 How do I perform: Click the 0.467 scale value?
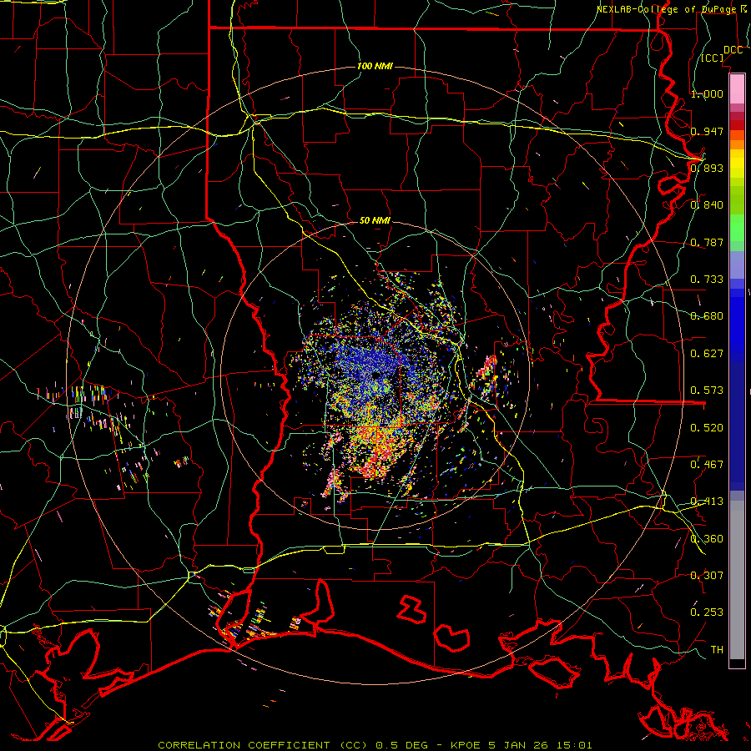click(707, 465)
